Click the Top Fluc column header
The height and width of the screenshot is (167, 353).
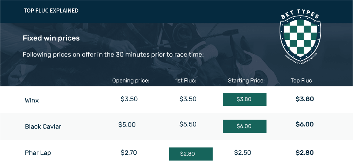point(301,81)
